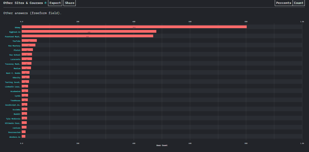Click the teal dot icon beside the title
This screenshot has width=309, height=152.
pos(45,3)
